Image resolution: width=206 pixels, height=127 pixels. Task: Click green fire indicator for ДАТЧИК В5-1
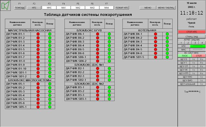pos(50,84)
